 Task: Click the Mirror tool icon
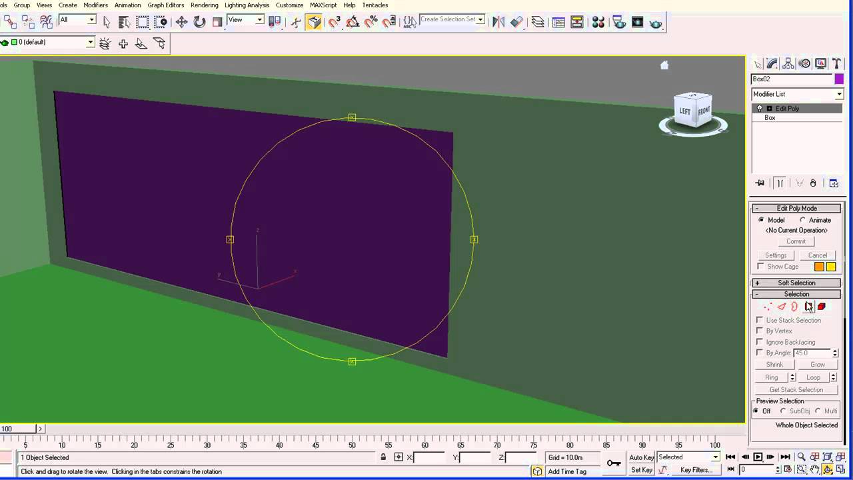(x=498, y=22)
